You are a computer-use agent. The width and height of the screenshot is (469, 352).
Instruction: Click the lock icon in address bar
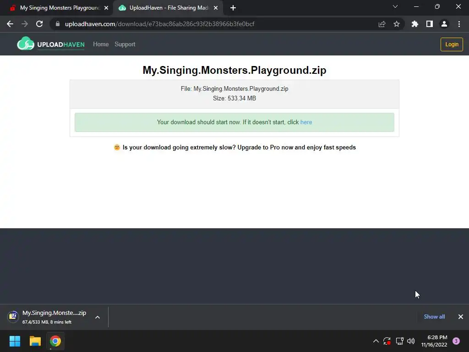pos(57,24)
